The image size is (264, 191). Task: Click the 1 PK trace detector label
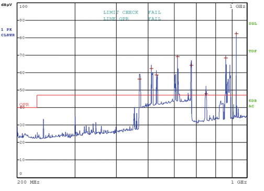click(x=6, y=29)
